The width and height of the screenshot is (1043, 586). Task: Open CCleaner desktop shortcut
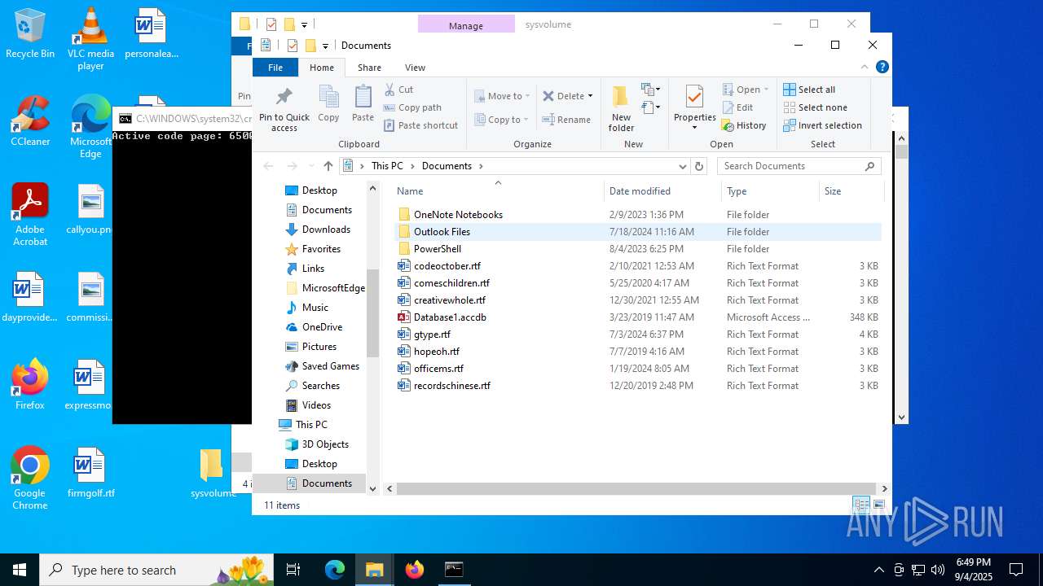tap(30, 121)
